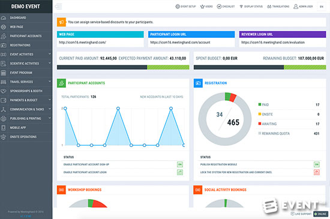The image size is (330, 219).
Task: Open web page URL icom16.meetinghand.com
Action: tap(83, 43)
